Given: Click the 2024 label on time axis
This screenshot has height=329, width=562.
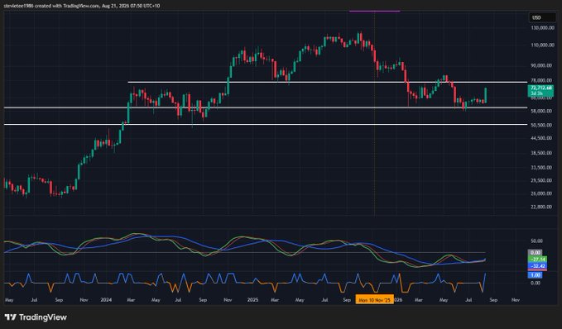Looking at the screenshot, I should (x=106, y=300).
